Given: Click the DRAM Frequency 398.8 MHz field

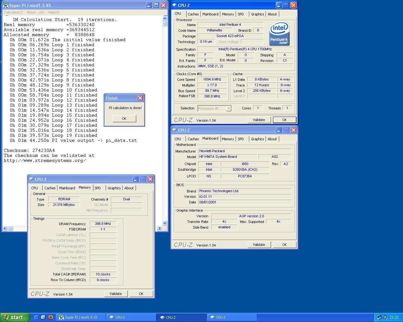Looking at the screenshot, I should click(103, 224).
